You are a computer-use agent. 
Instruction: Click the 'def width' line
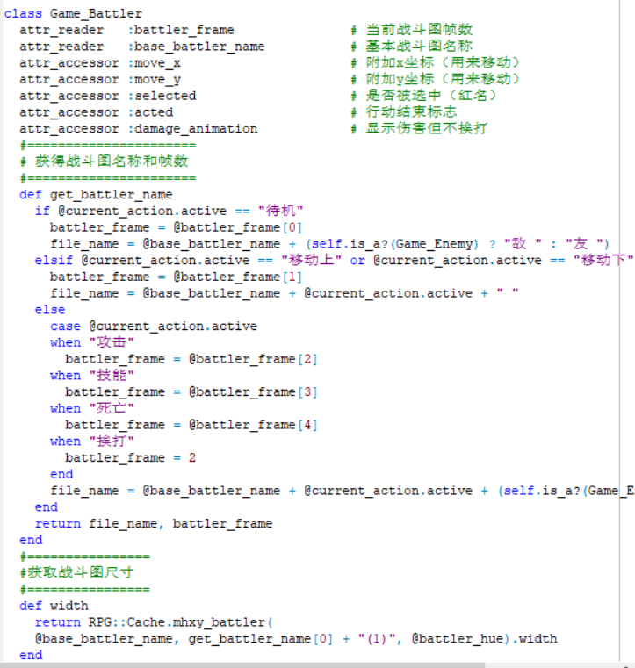click(54, 606)
